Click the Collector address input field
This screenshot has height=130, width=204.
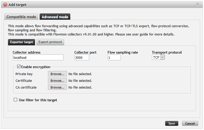pos(38,57)
